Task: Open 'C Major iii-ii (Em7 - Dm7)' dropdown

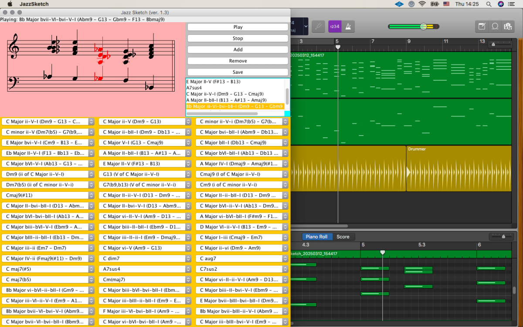Action: pos(48,248)
